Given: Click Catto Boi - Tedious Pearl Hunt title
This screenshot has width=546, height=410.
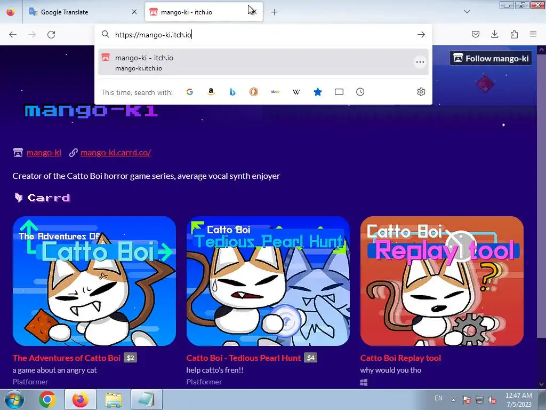Looking at the screenshot, I should click(x=243, y=358).
